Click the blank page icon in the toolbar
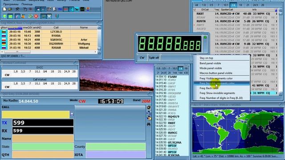 pos(4,9)
